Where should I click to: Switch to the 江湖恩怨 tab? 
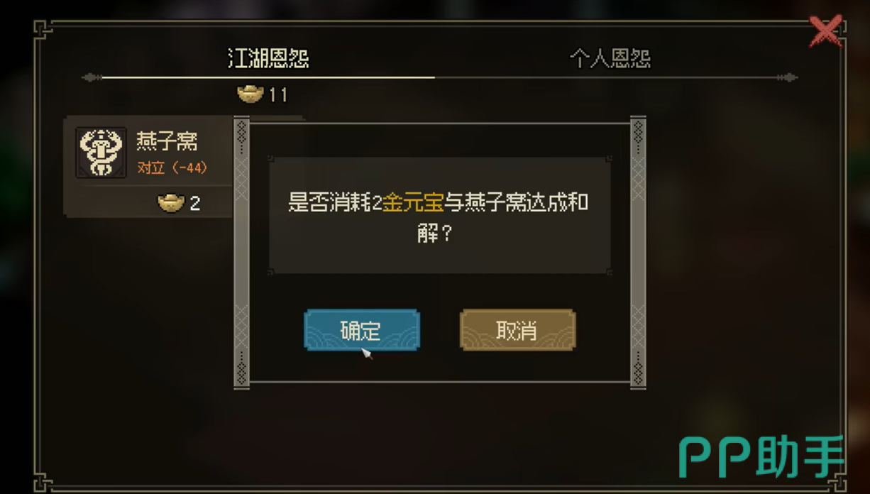tap(268, 58)
